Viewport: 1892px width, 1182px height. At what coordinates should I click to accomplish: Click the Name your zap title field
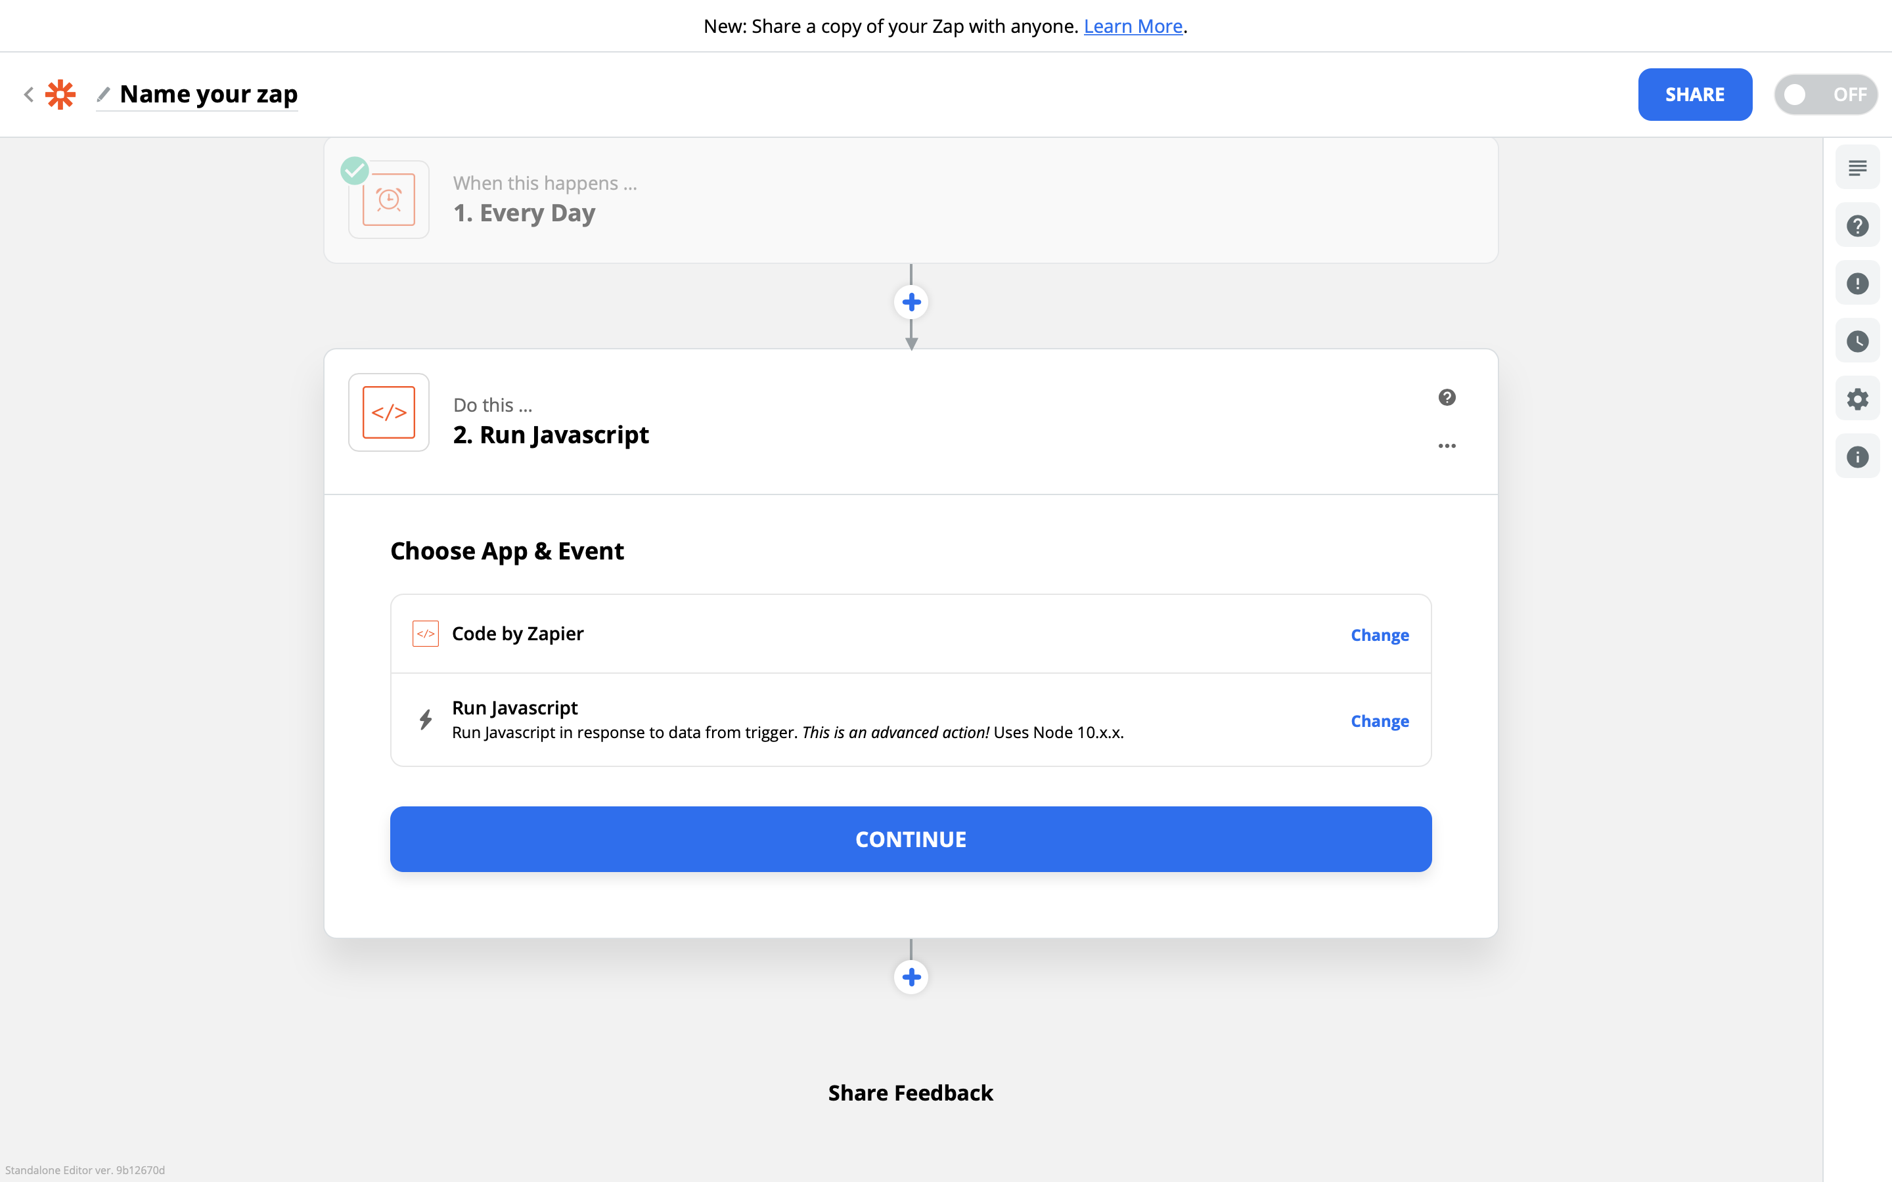209,95
